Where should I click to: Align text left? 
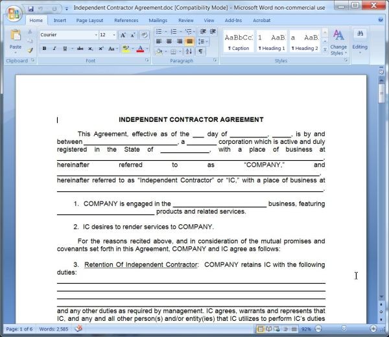coord(159,41)
